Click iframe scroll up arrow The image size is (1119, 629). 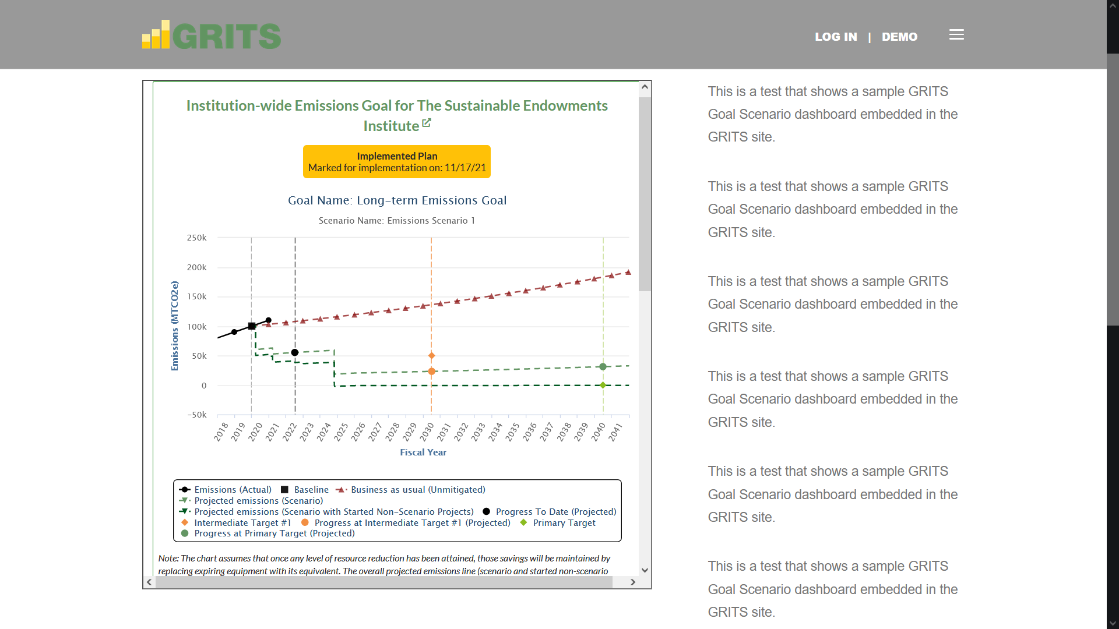tap(645, 87)
